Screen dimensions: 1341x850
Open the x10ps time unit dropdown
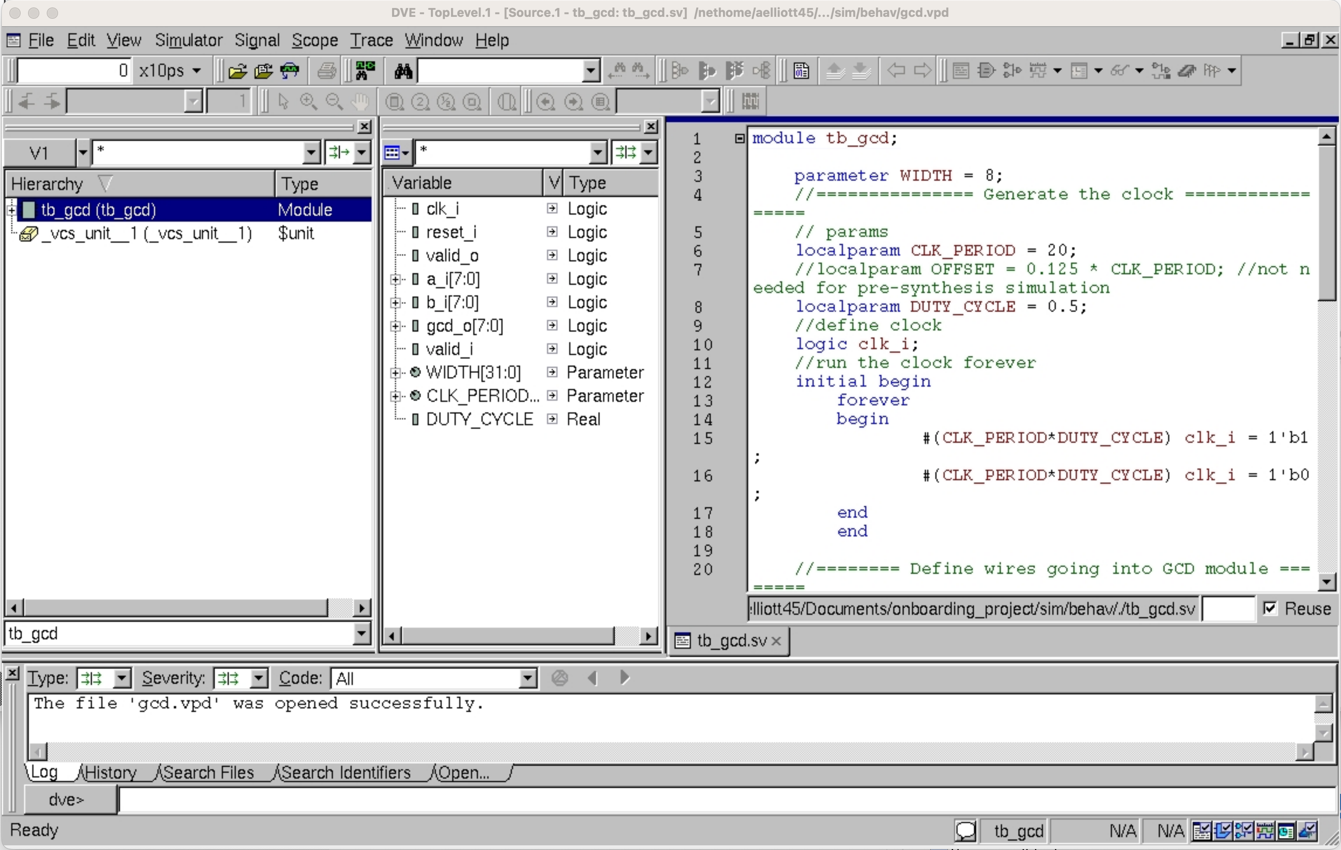(x=197, y=71)
